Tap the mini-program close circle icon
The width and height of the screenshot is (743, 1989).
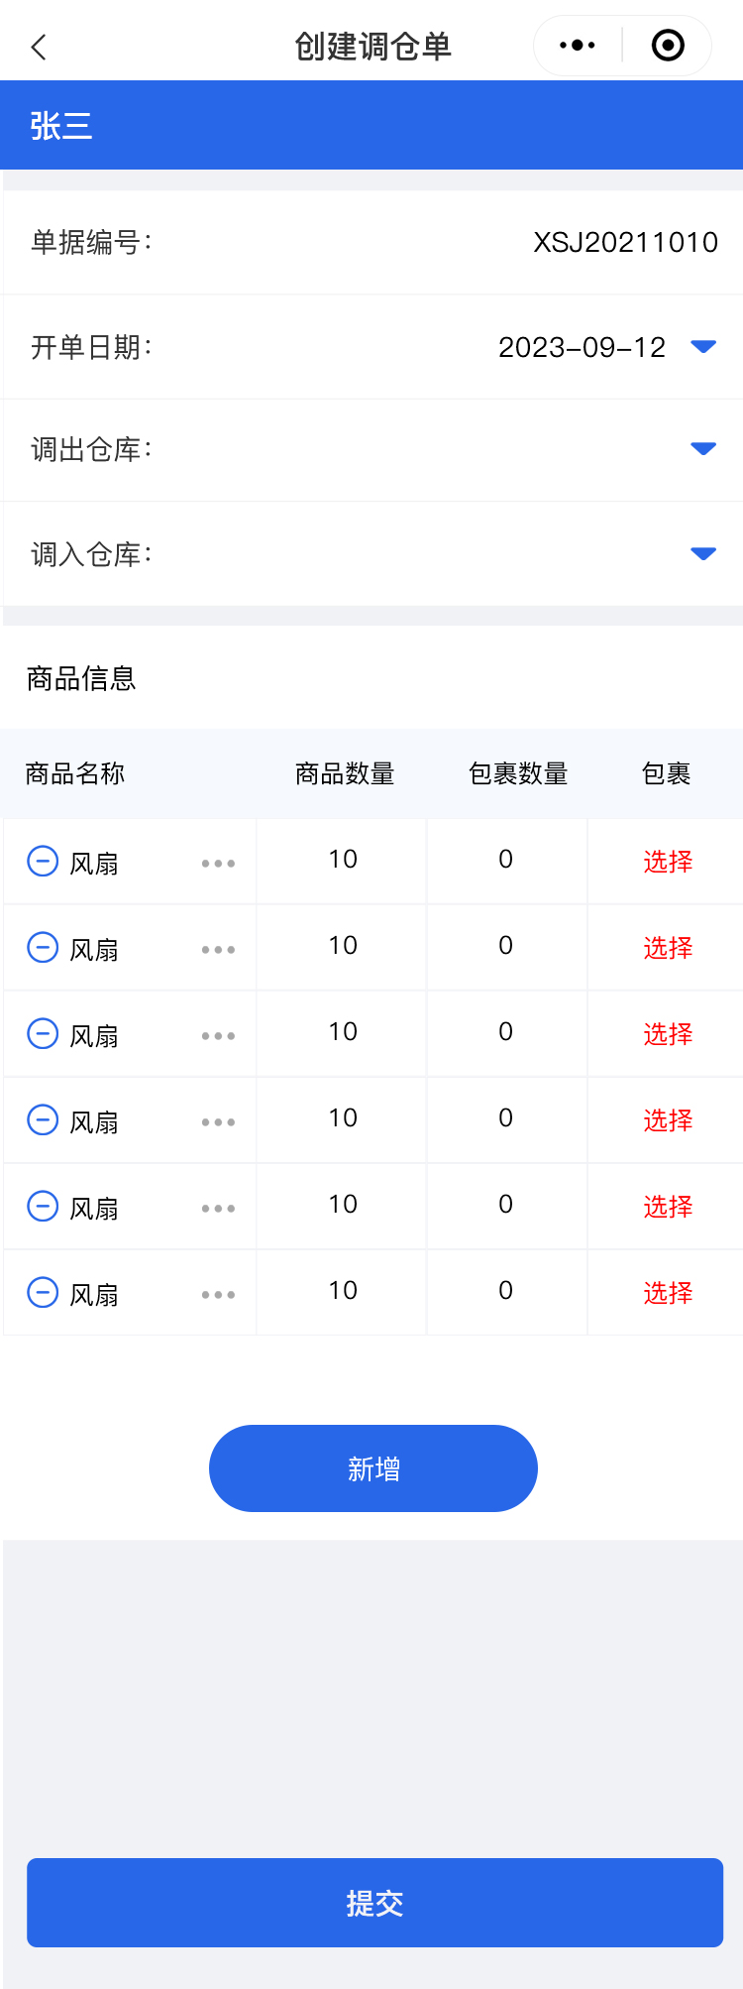click(668, 46)
